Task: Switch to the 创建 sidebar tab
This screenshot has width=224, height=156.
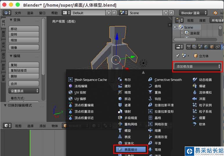Action: (3, 34)
